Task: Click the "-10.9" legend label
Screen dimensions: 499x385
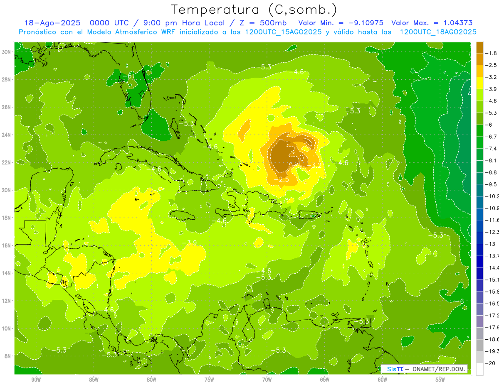Action: [492, 208]
